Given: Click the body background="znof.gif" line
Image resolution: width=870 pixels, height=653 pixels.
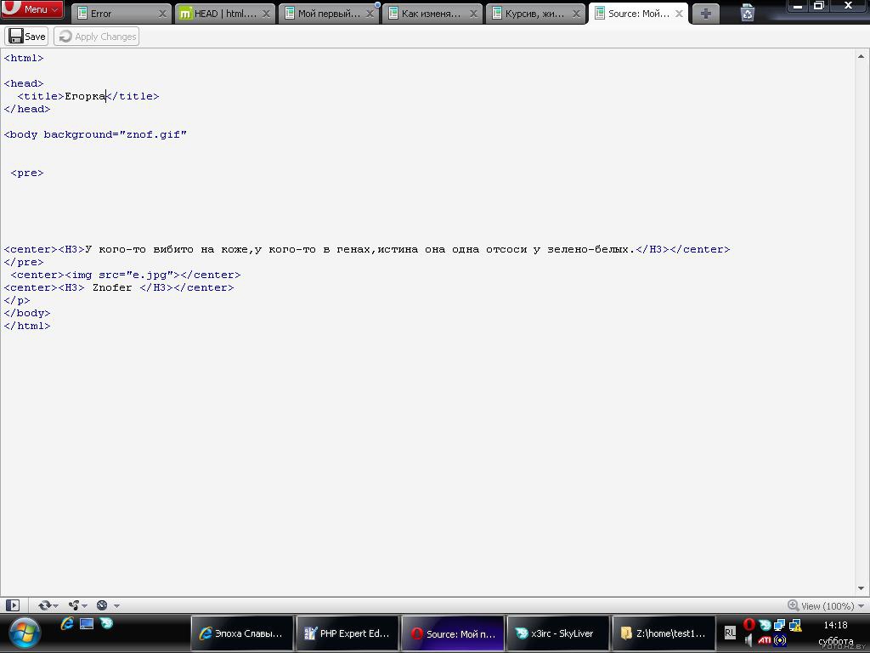Looking at the screenshot, I should (95, 134).
